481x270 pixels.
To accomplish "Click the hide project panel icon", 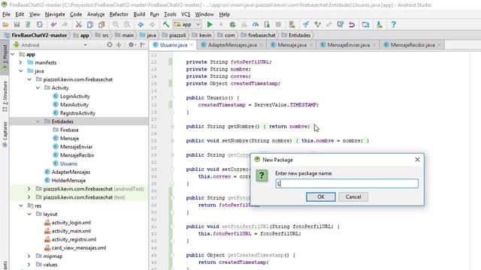I will click(x=143, y=45).
